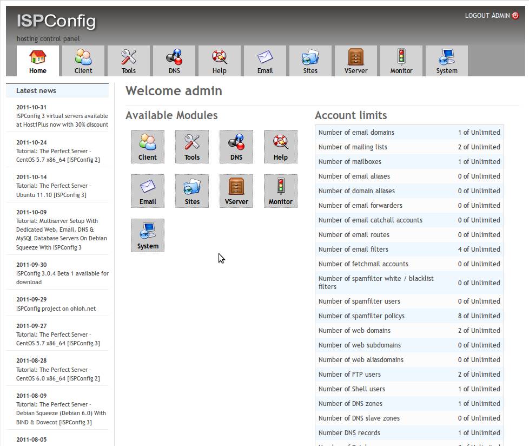
Task: Click the Number of email forwarders row
Action: tap(409, 205)
